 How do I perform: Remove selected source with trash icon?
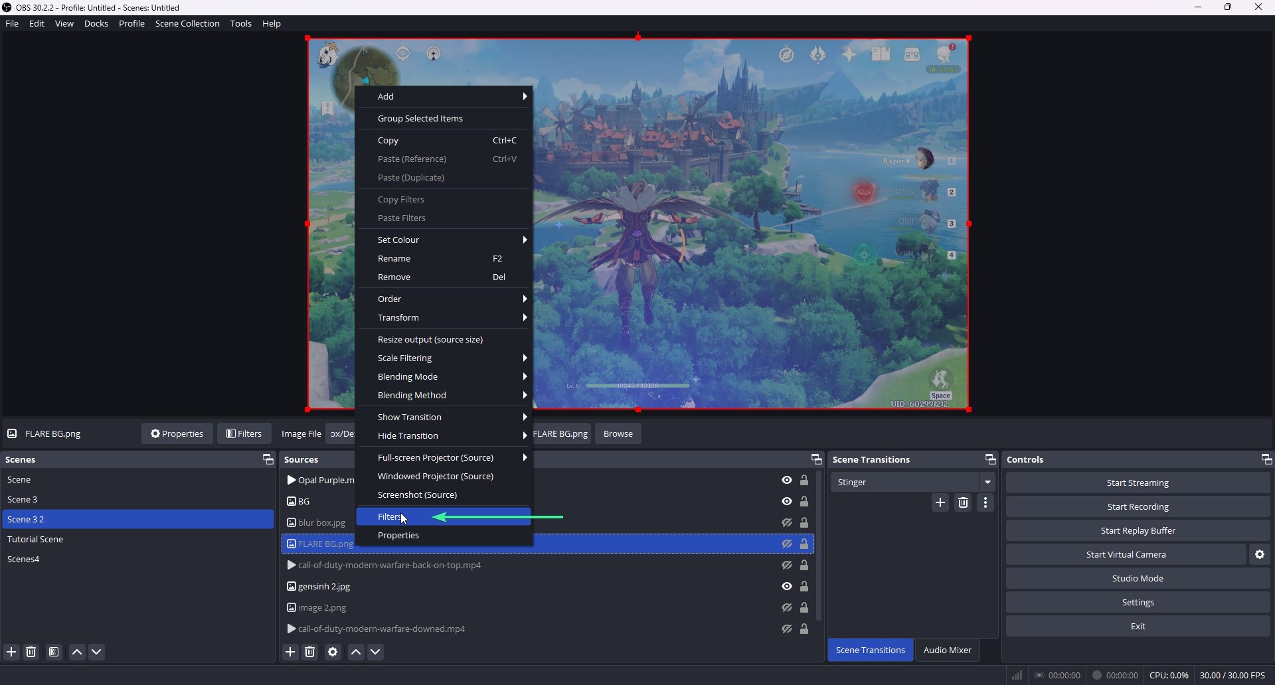[310, 652]
